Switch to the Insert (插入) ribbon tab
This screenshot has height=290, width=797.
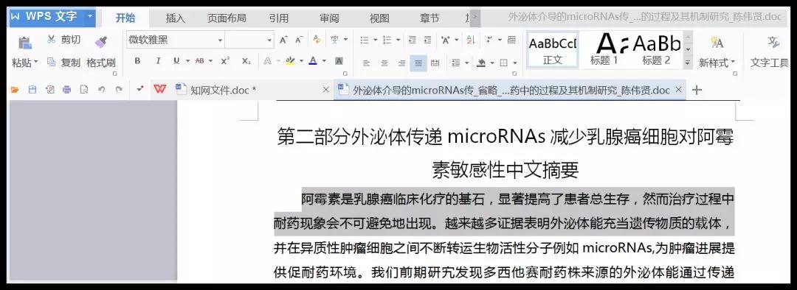(x=176, y=18)
